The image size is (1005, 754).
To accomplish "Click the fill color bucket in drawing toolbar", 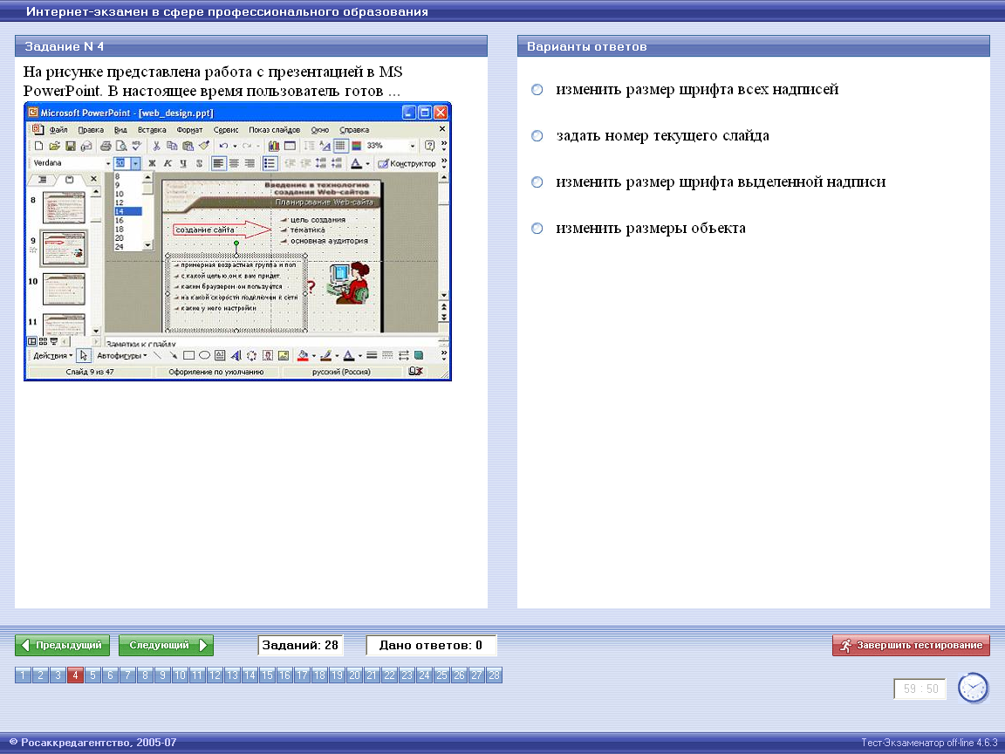I will click(304, 356).
